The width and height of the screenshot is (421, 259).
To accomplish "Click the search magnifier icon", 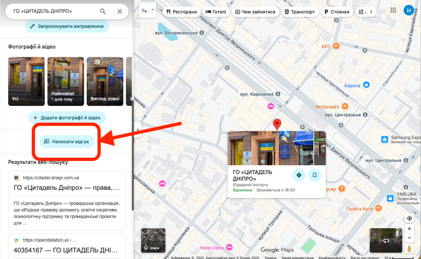I will pos(103,11).
